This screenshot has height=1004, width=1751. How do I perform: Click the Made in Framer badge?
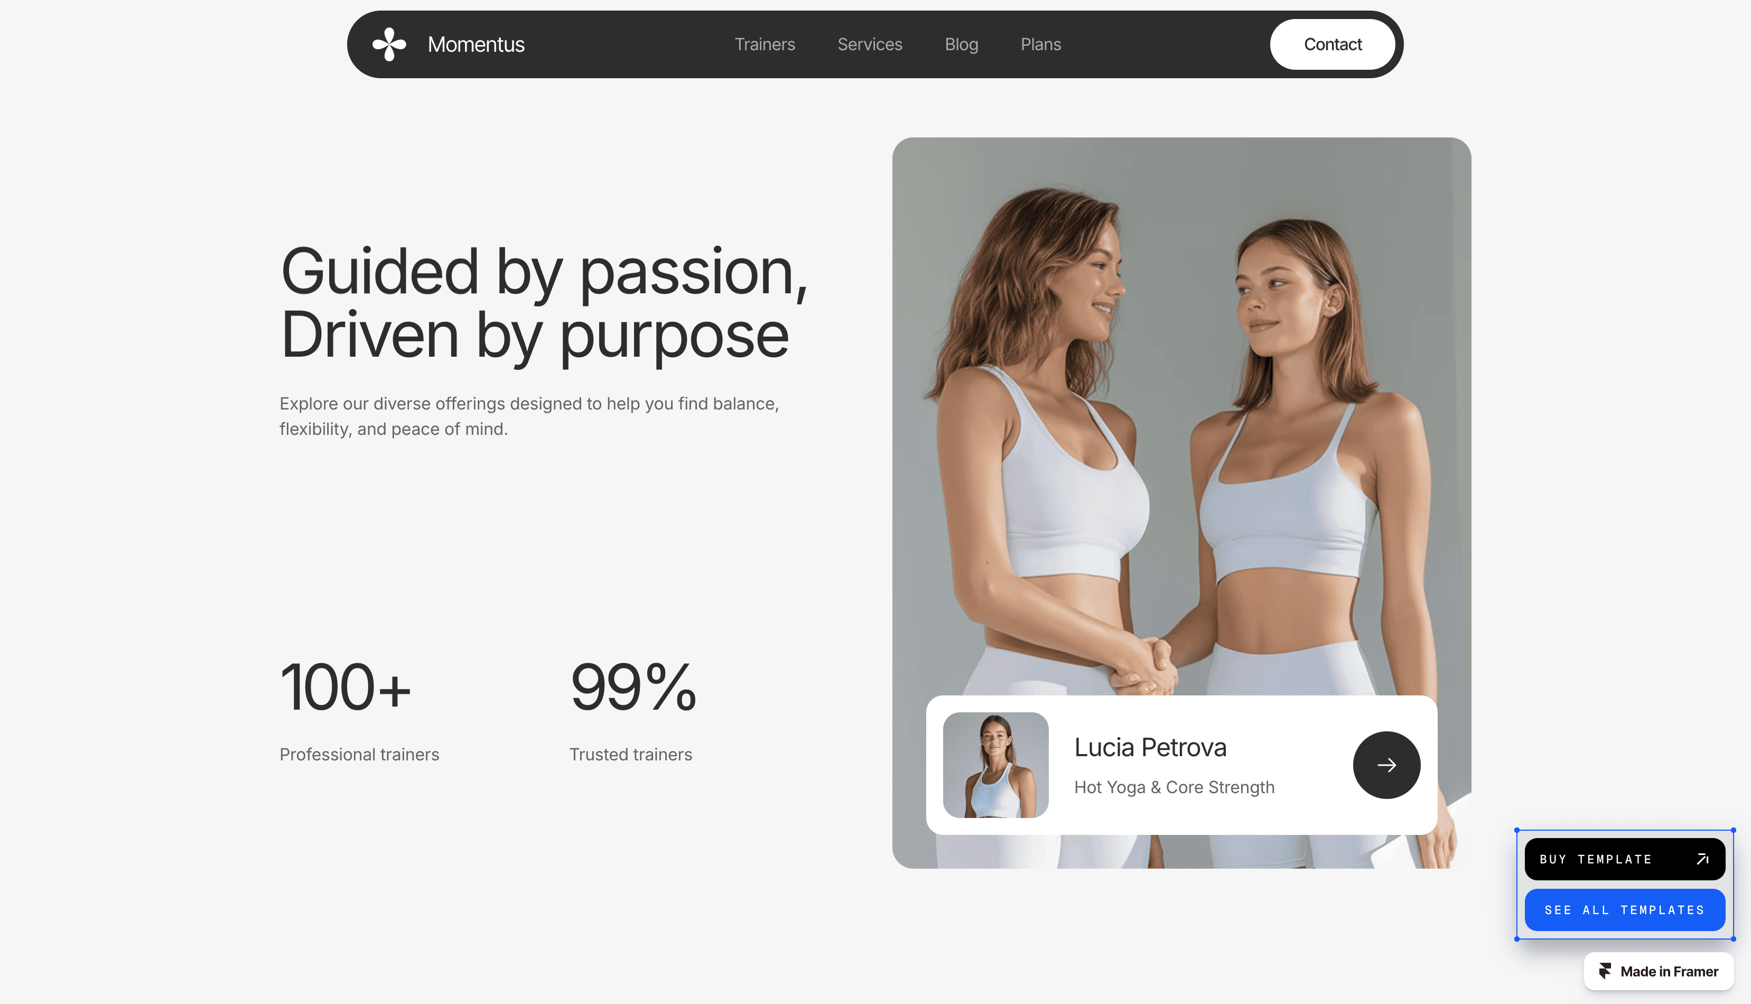tap(1658, 971)
